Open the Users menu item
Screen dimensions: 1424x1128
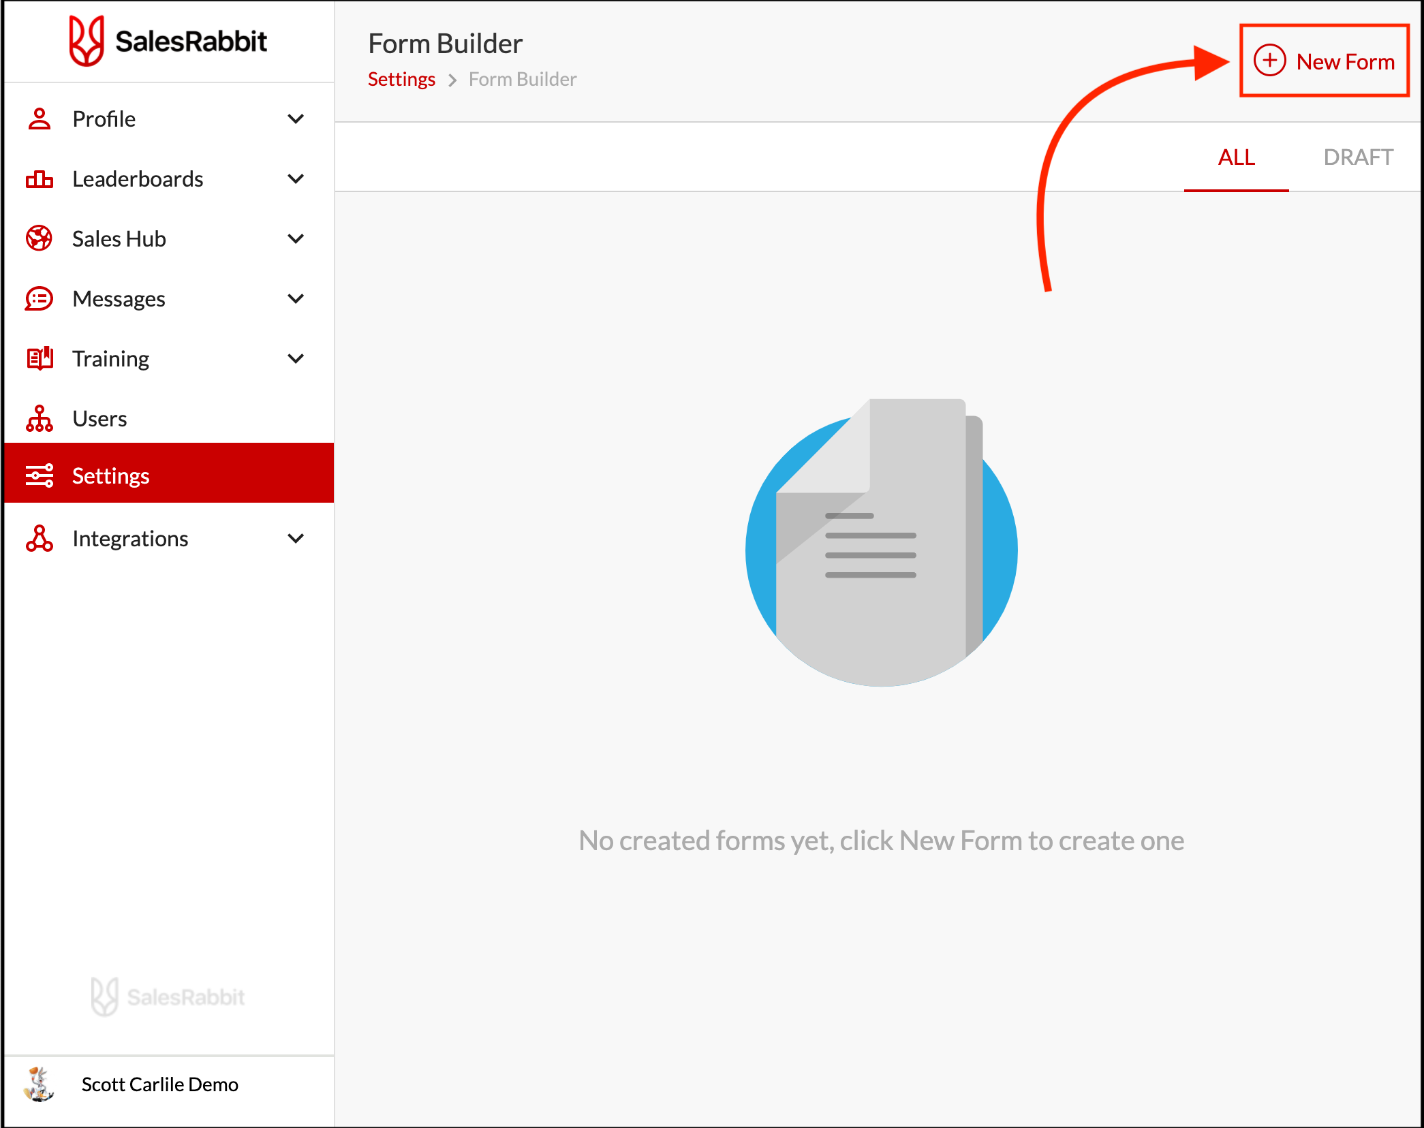pyautogui.click(x=169, y=418)
